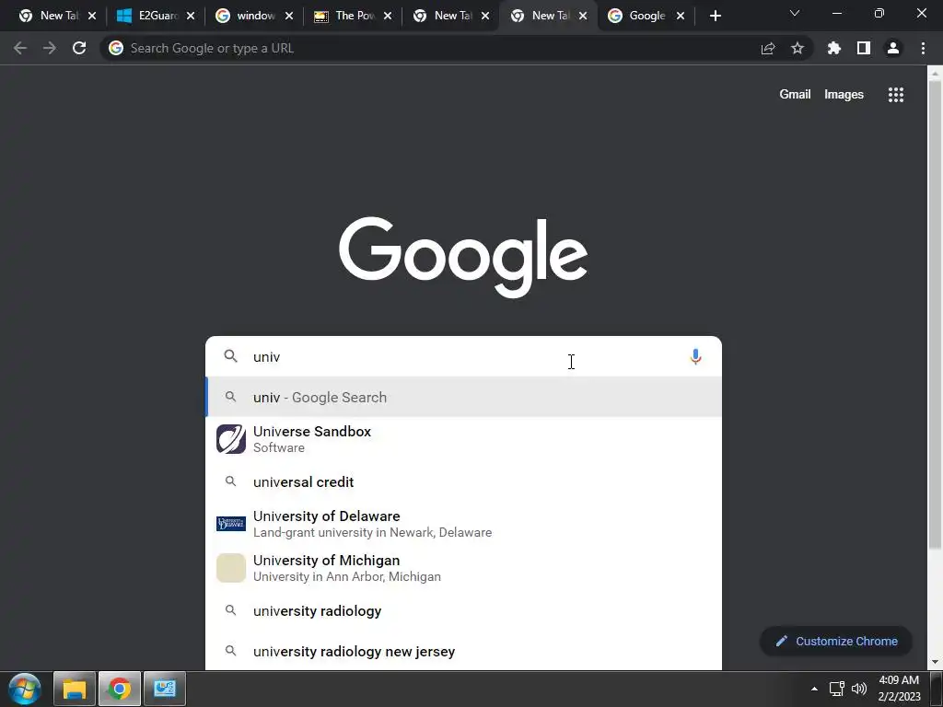Viewport: 943px width, 707px height.
Task: Click the share this page icon
Action: (768, 48)
